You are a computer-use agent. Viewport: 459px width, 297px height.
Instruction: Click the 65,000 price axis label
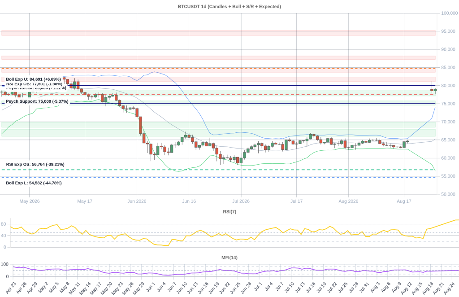pyautogui.click(x=448, y=140)
